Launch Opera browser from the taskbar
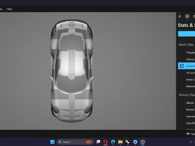Image resolution: width=195 pixels, height=146 pixels. [105, 142]
